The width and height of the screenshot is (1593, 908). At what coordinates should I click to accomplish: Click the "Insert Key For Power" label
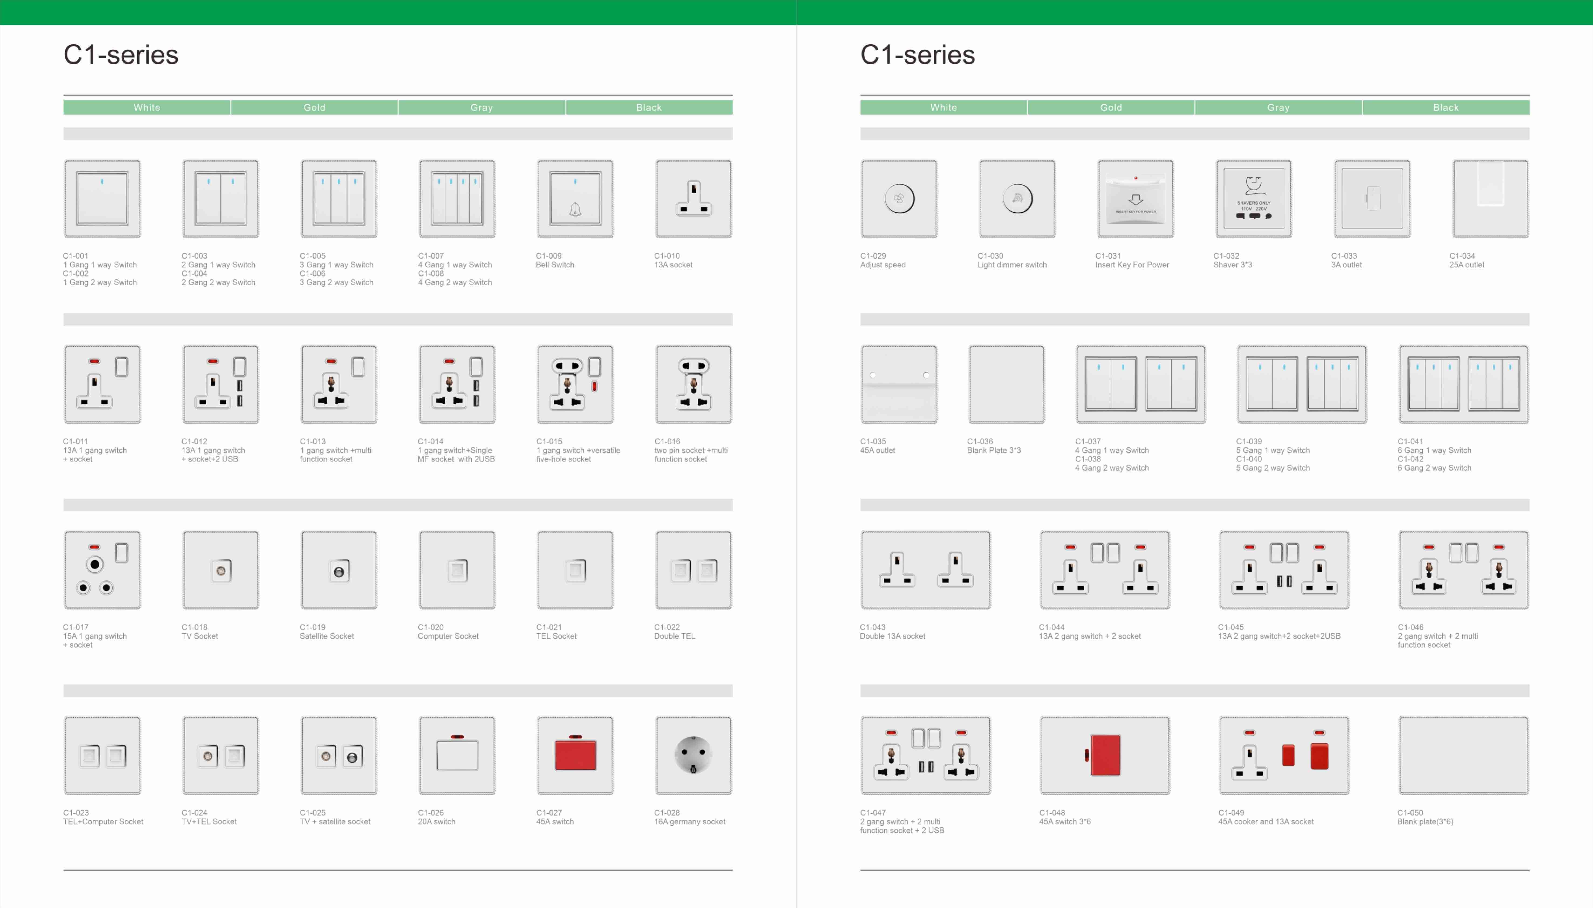(1132, 265)
